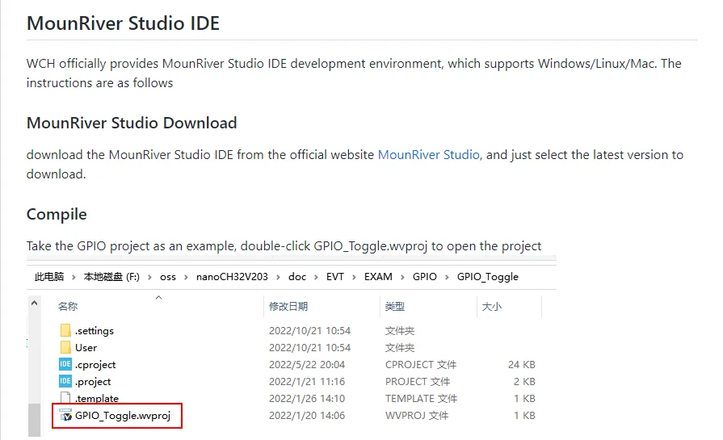Click the 2022/1/20 14:06 date cell
Screen dimensions: 723x440
click(307, 416)
